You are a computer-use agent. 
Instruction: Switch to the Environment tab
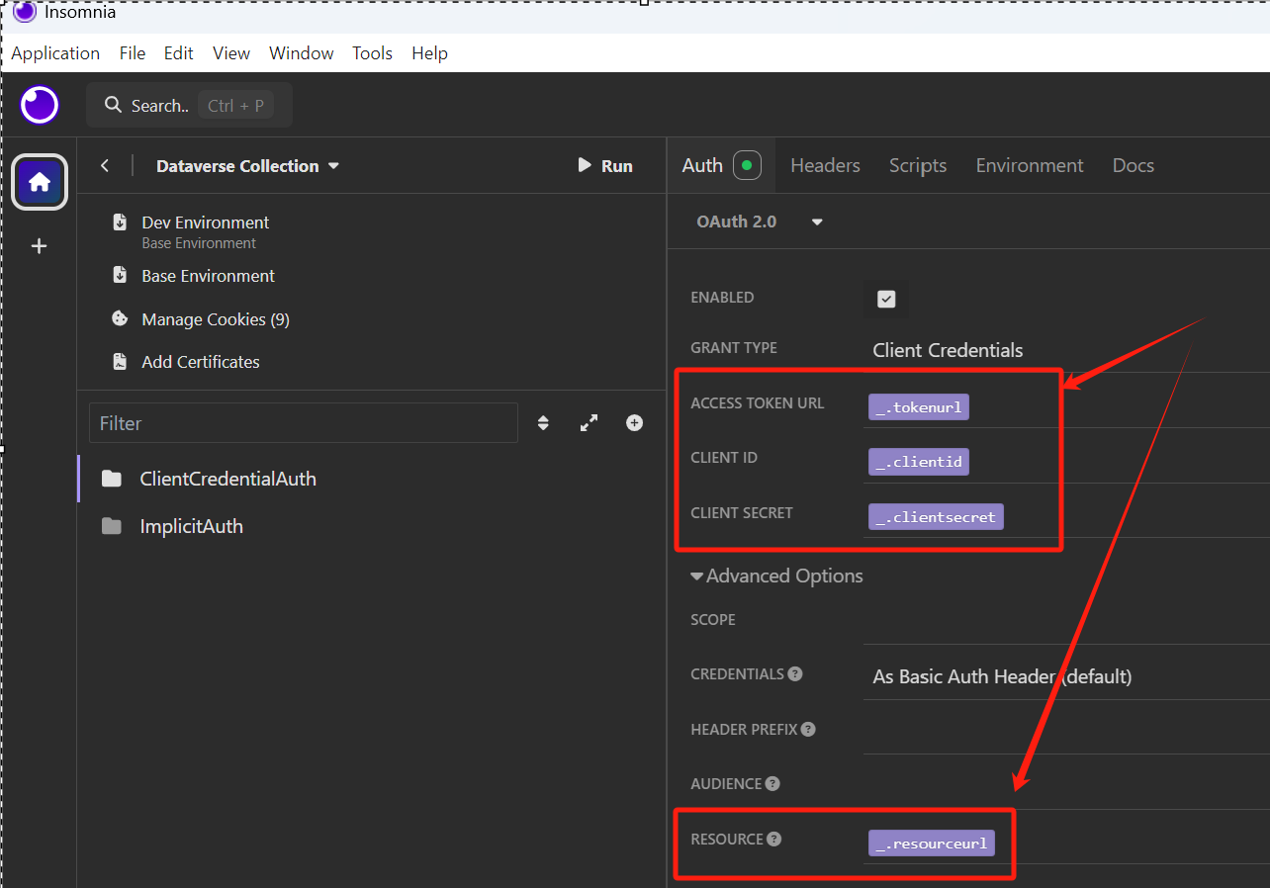point(1030,165)
